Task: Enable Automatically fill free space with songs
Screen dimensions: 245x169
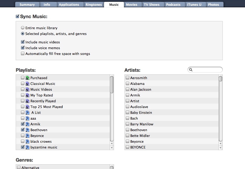Action: (x=23, y=54)
